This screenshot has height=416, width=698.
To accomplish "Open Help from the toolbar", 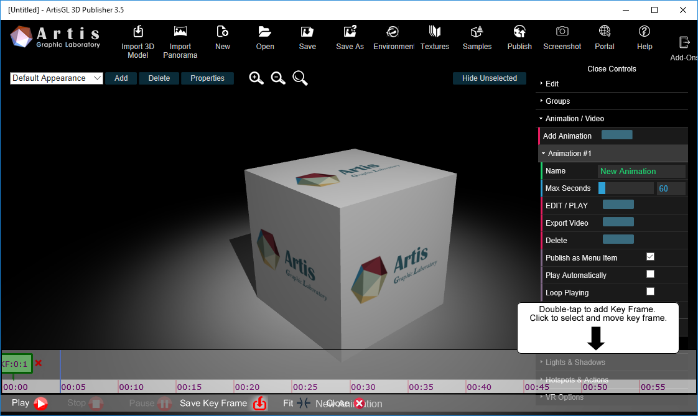I will pyautogui.click(x=644, y=31).
